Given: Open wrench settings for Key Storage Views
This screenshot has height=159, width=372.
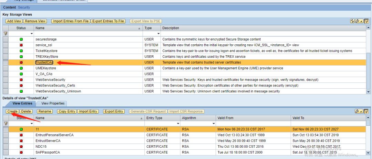Looking at the screenshot, I should click(359, 21).
